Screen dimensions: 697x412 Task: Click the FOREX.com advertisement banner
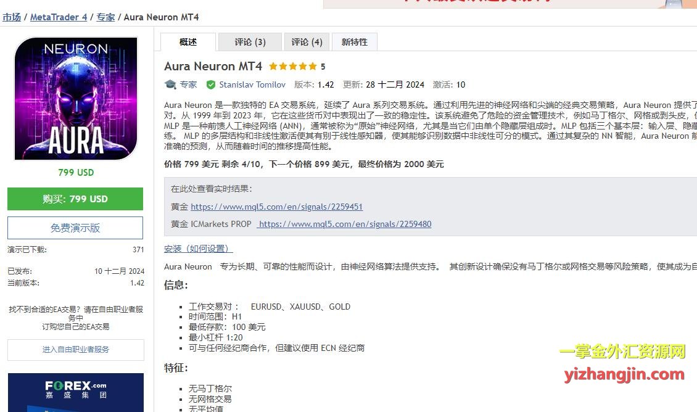76,392
